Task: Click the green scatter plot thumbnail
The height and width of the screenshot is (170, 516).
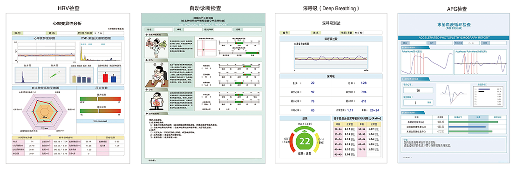Action: (x=54, y=75)
